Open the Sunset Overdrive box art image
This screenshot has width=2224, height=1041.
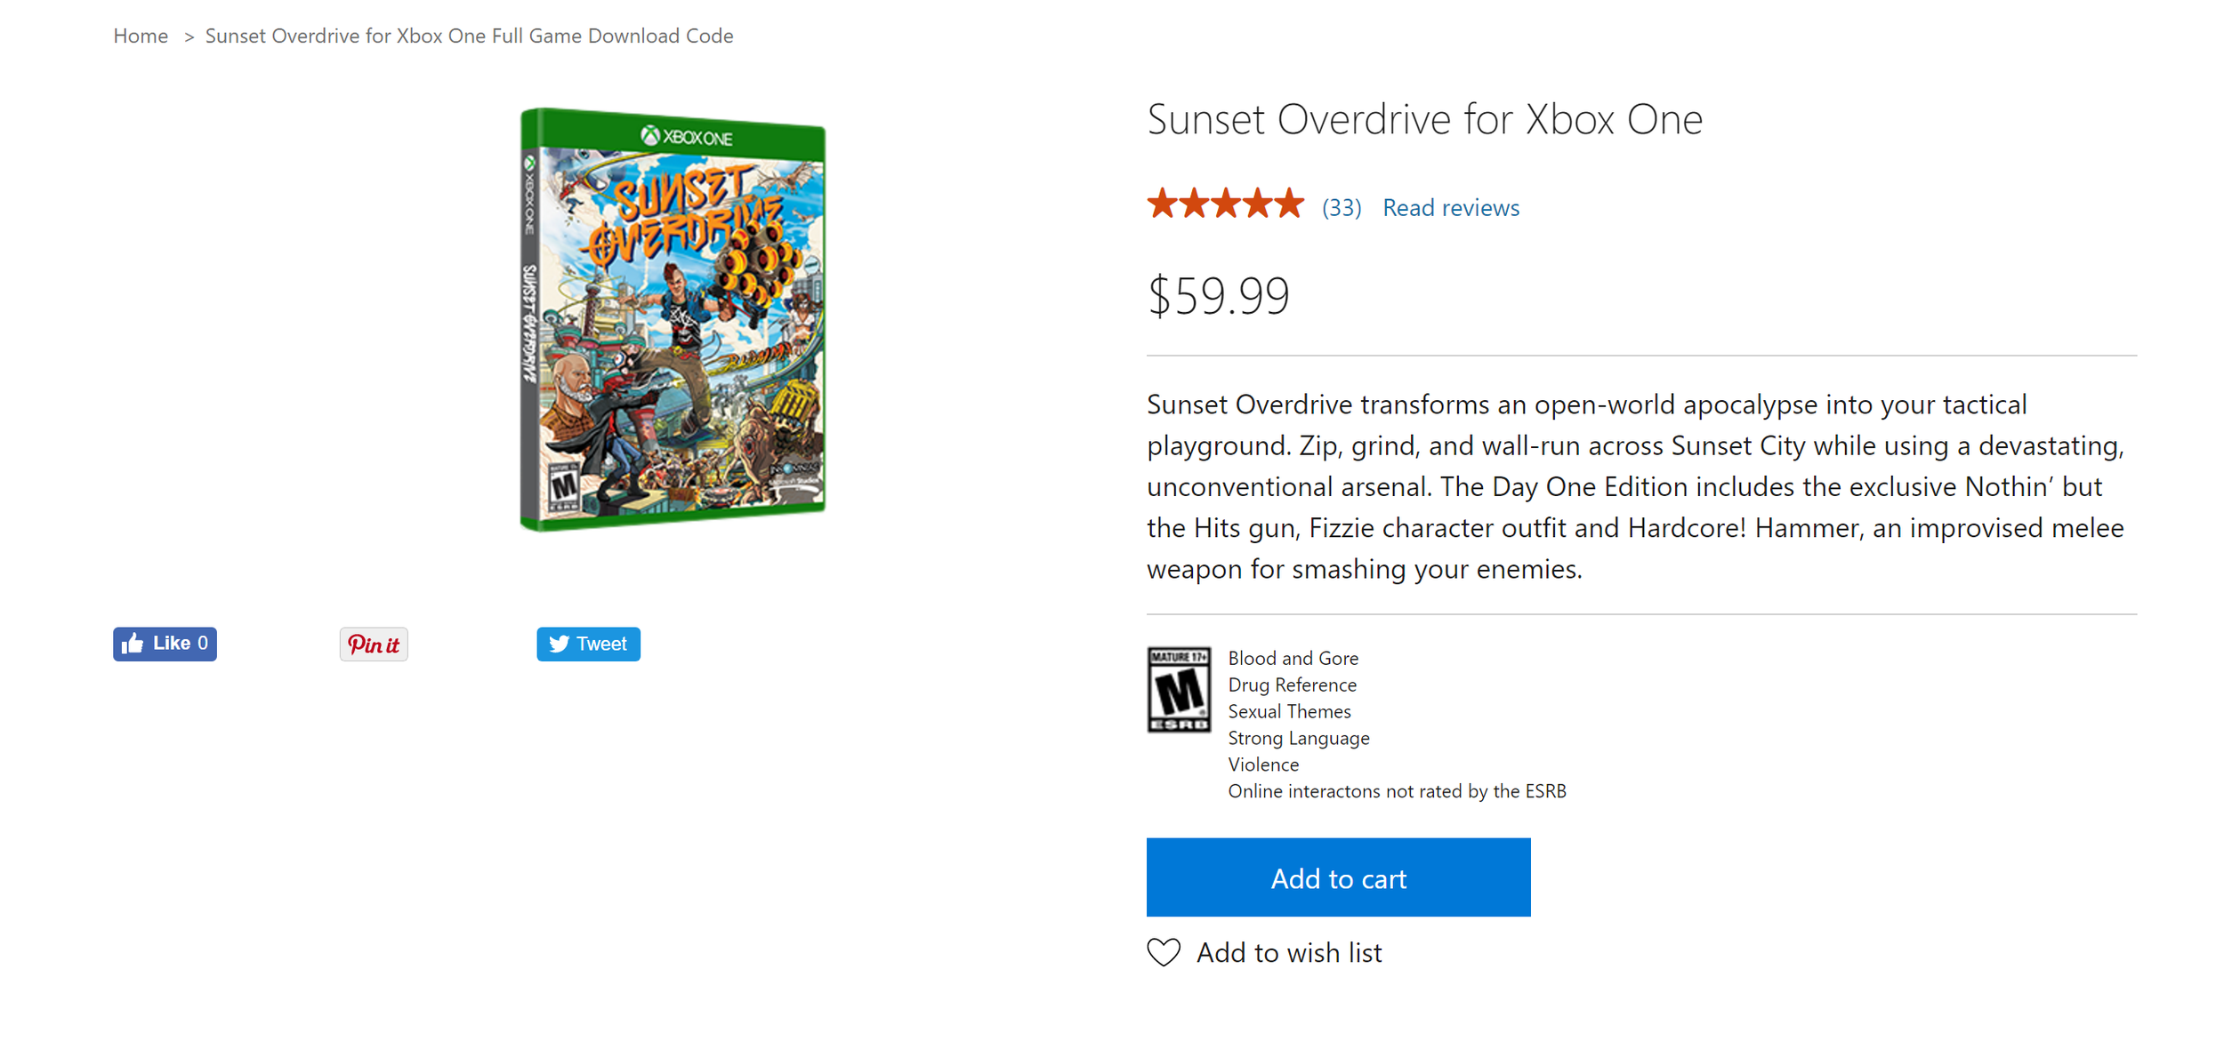coord(673,319)
